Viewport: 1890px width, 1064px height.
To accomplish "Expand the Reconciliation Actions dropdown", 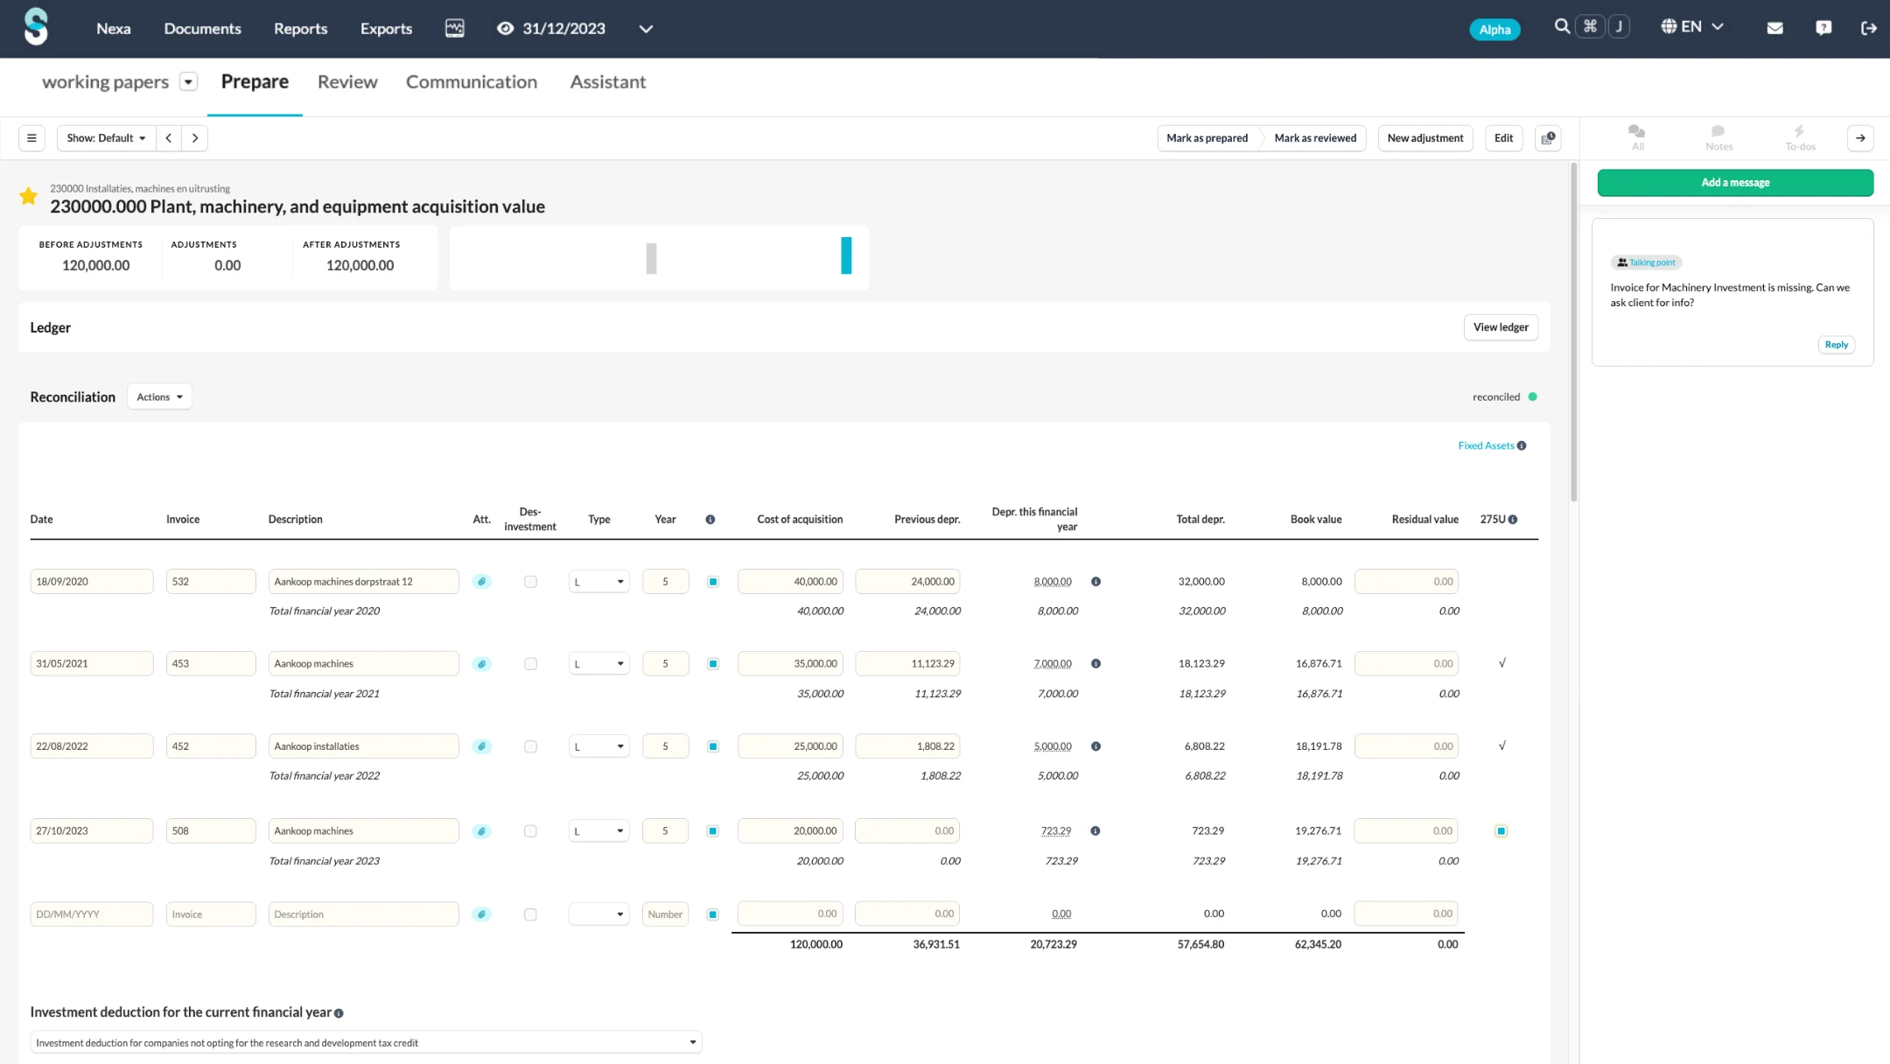I will coord(159,397).
